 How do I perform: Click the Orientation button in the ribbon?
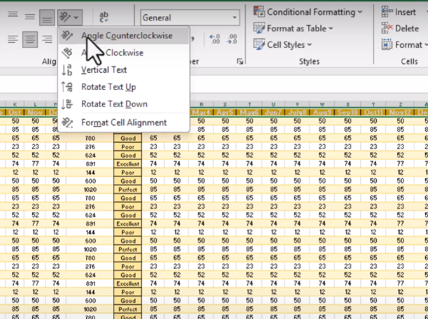pyautogui.click(x=70, y=16)
